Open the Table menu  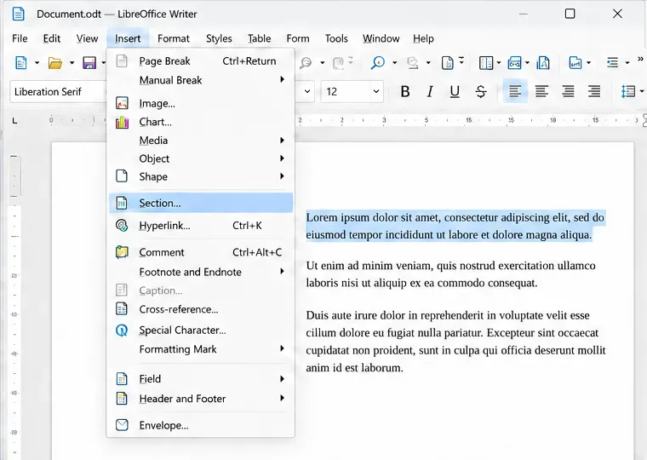(x=259, y=38)
